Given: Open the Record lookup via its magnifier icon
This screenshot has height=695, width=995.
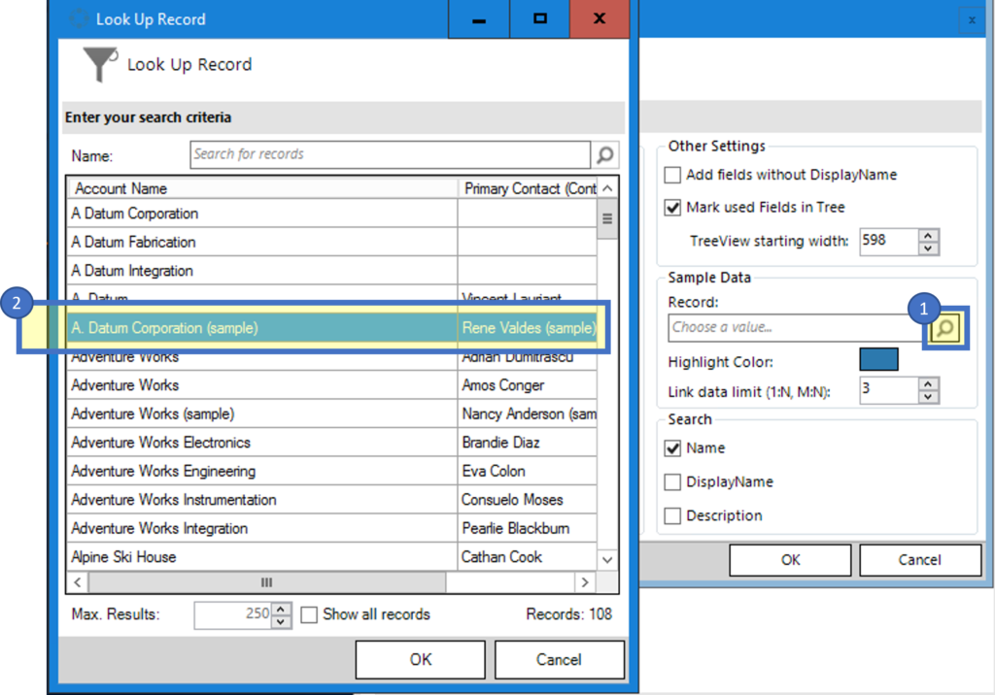Looking at the screenshot, I should 943,328.
